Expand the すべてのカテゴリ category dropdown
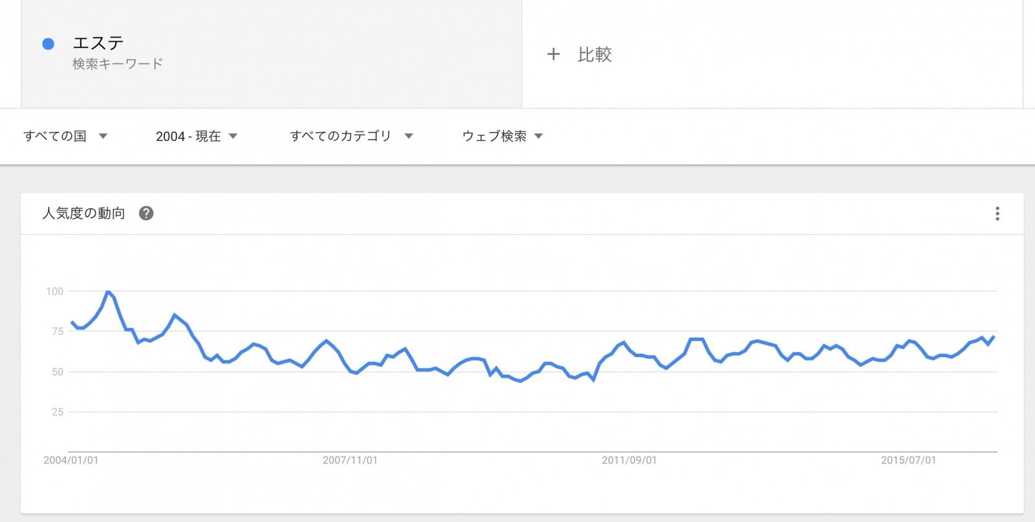 pyautogui.click(x=351, y=136)
